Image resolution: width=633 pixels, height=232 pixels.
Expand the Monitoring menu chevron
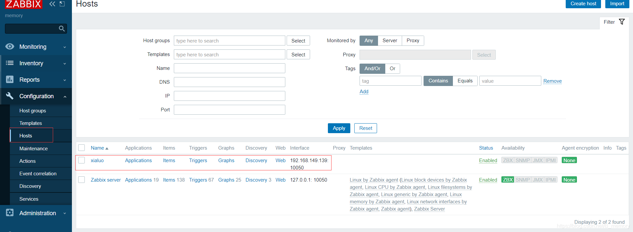point(65,47)
